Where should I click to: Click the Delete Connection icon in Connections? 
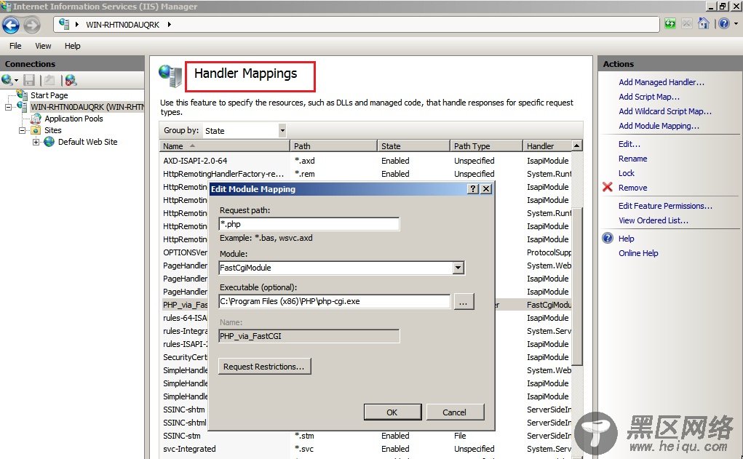pyautogui.click(x=71, y=80)
